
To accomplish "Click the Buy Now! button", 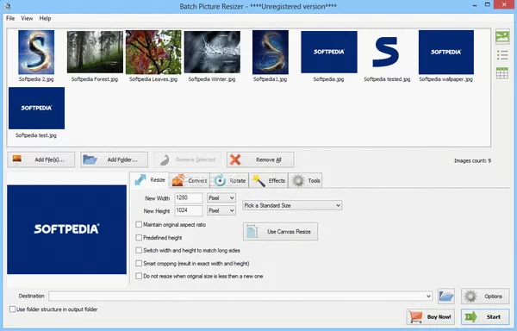I will click(430, 316).
